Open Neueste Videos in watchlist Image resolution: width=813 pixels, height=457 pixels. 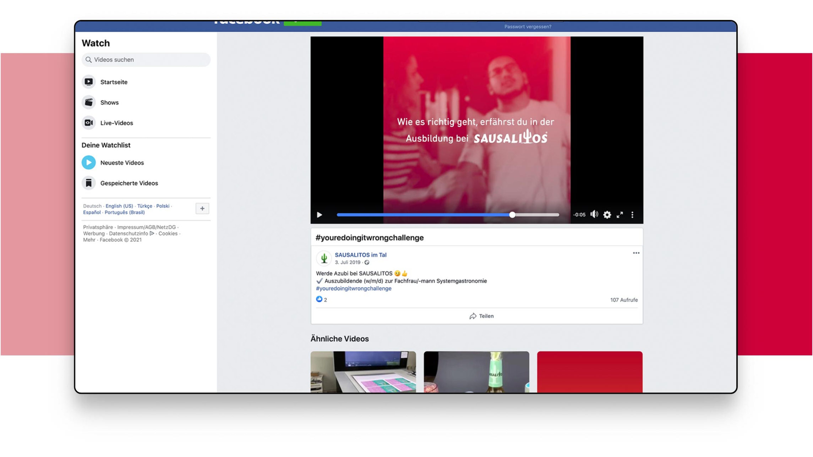click(122, 163)
